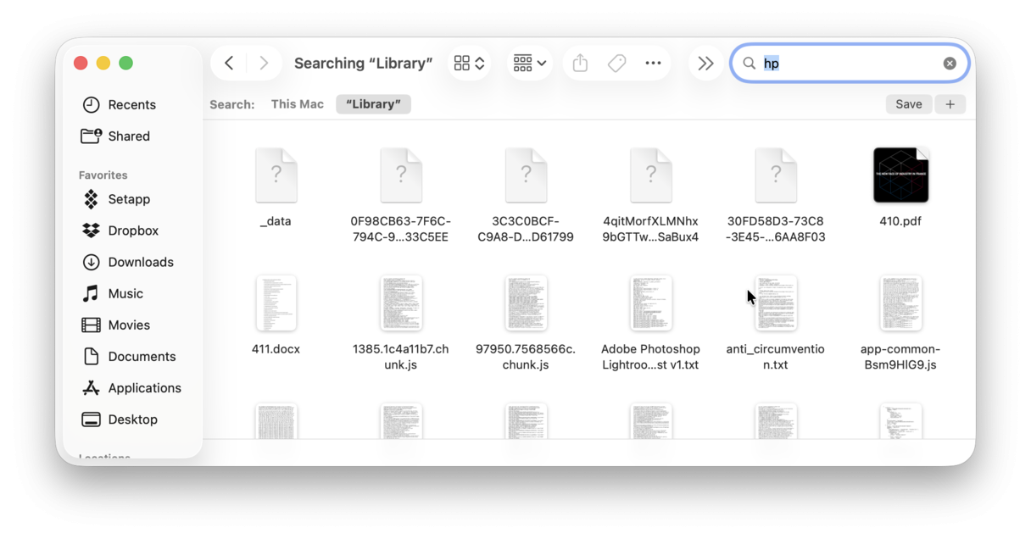Open the view layout dropdown
Screen dimensions: 1031x539
[x=469, y=63]
